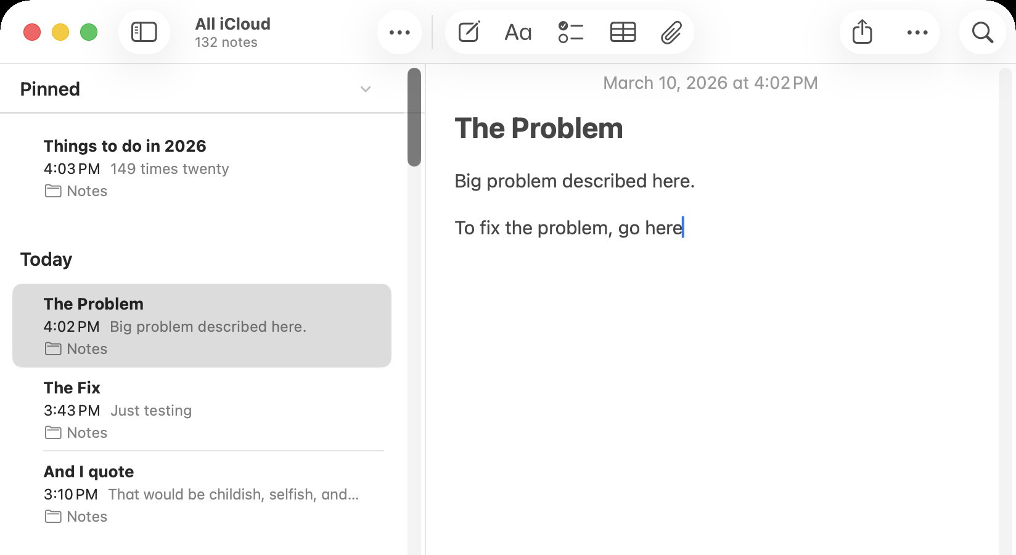Place cursor in Big problem described line

point(574,181)
